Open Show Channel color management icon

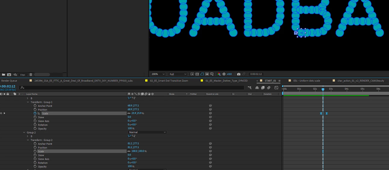pos(219,74)
